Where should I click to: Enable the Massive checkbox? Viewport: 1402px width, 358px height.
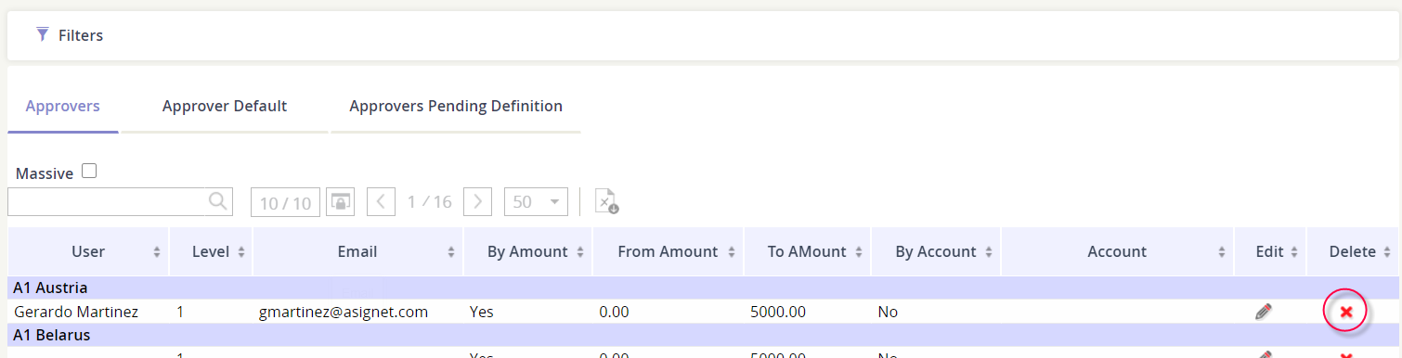tap(89, 171)
